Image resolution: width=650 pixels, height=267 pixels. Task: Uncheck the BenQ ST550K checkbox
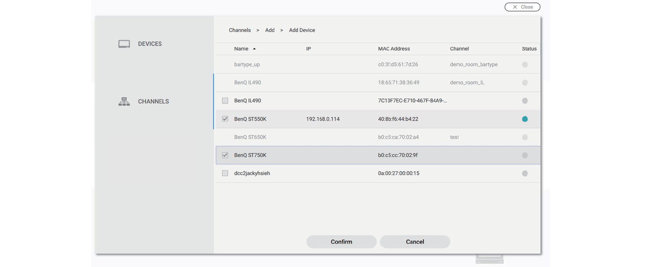click(x=225, y=119)
